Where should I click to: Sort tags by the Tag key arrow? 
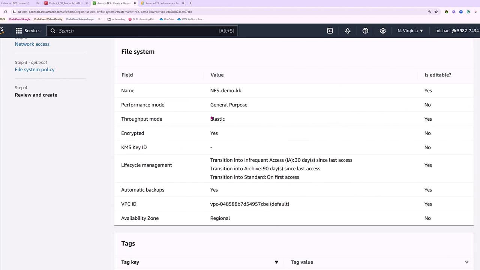pos(276,262)
